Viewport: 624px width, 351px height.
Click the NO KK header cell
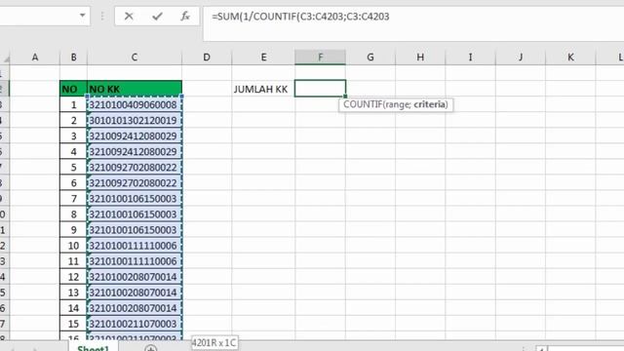point(135,89)
